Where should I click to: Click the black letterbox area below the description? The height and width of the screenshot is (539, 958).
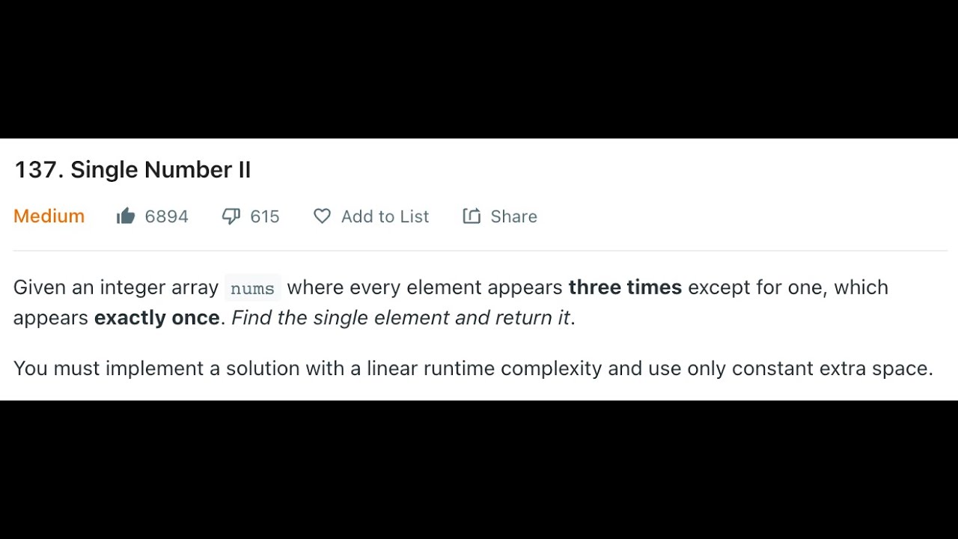[x=479, y=469]
